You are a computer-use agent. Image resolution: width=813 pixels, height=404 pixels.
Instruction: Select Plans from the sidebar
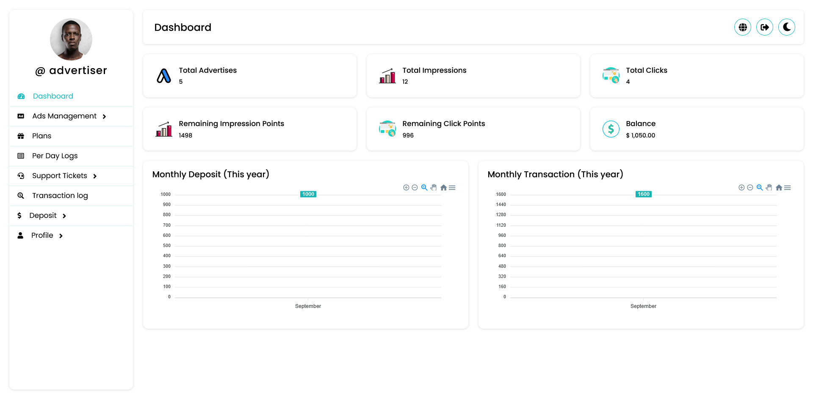point(41,136)
